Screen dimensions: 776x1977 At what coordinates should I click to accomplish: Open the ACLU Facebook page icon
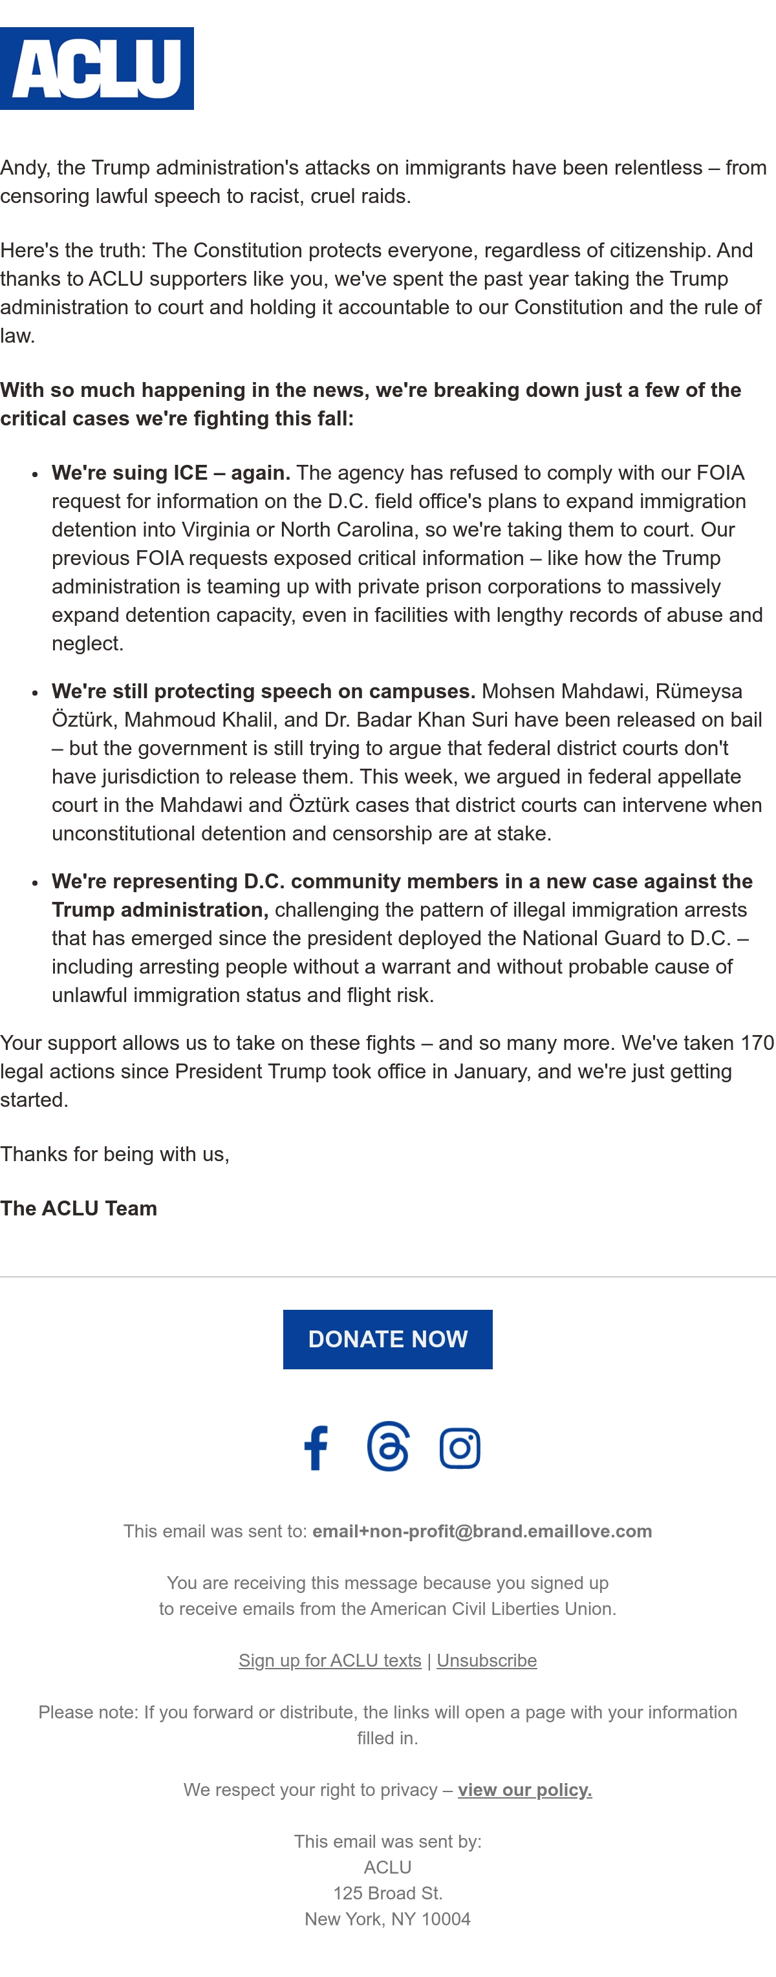[x=316, y=1448]
